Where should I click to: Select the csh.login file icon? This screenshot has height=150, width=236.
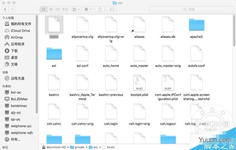point(111,112)
